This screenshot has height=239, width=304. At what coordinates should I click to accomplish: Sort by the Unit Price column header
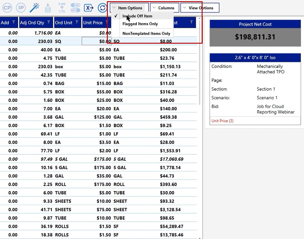coord(93,23)
